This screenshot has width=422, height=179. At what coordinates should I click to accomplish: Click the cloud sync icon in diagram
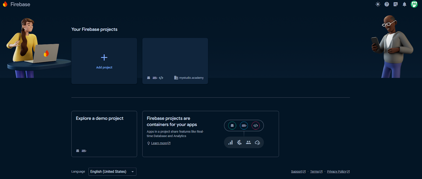pos(257,142)
